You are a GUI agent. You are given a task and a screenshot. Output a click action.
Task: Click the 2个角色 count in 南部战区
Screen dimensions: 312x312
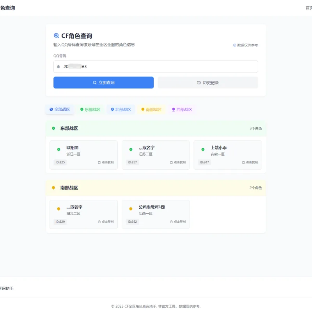[x=256, y=188]
